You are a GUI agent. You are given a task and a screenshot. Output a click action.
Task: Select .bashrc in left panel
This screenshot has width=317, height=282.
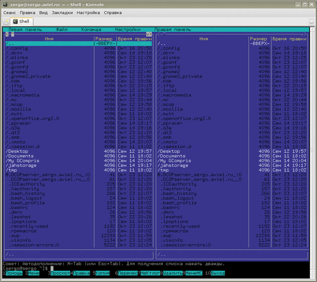point(79,208)
